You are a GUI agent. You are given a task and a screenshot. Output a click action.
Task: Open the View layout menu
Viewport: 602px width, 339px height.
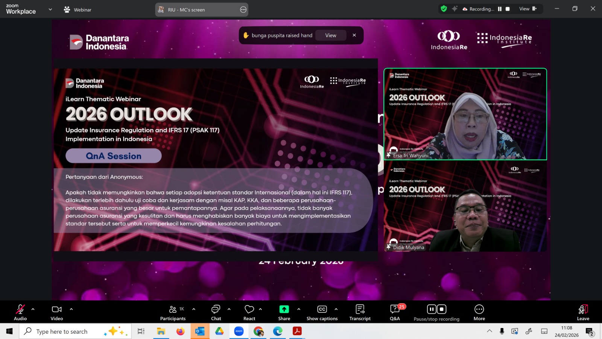[x=528, y=9]
